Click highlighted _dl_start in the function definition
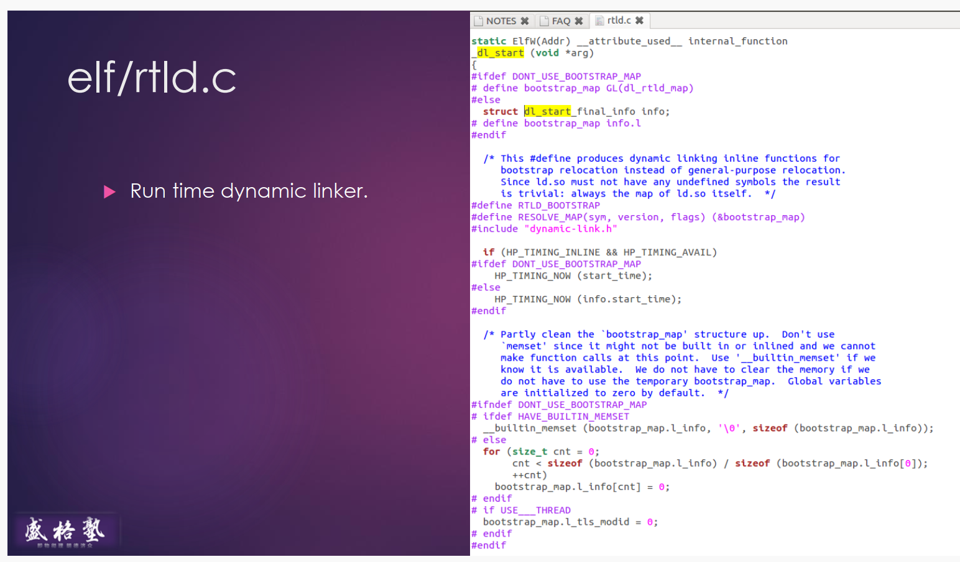The height and width of the screenshot is (562, 960). click(x=500, y=53)
